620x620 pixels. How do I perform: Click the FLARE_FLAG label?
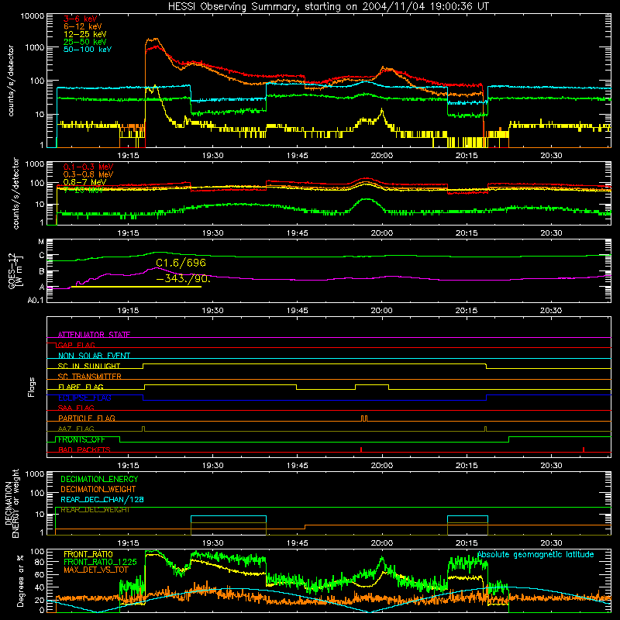pyautogui.click(x=81, y=387)
